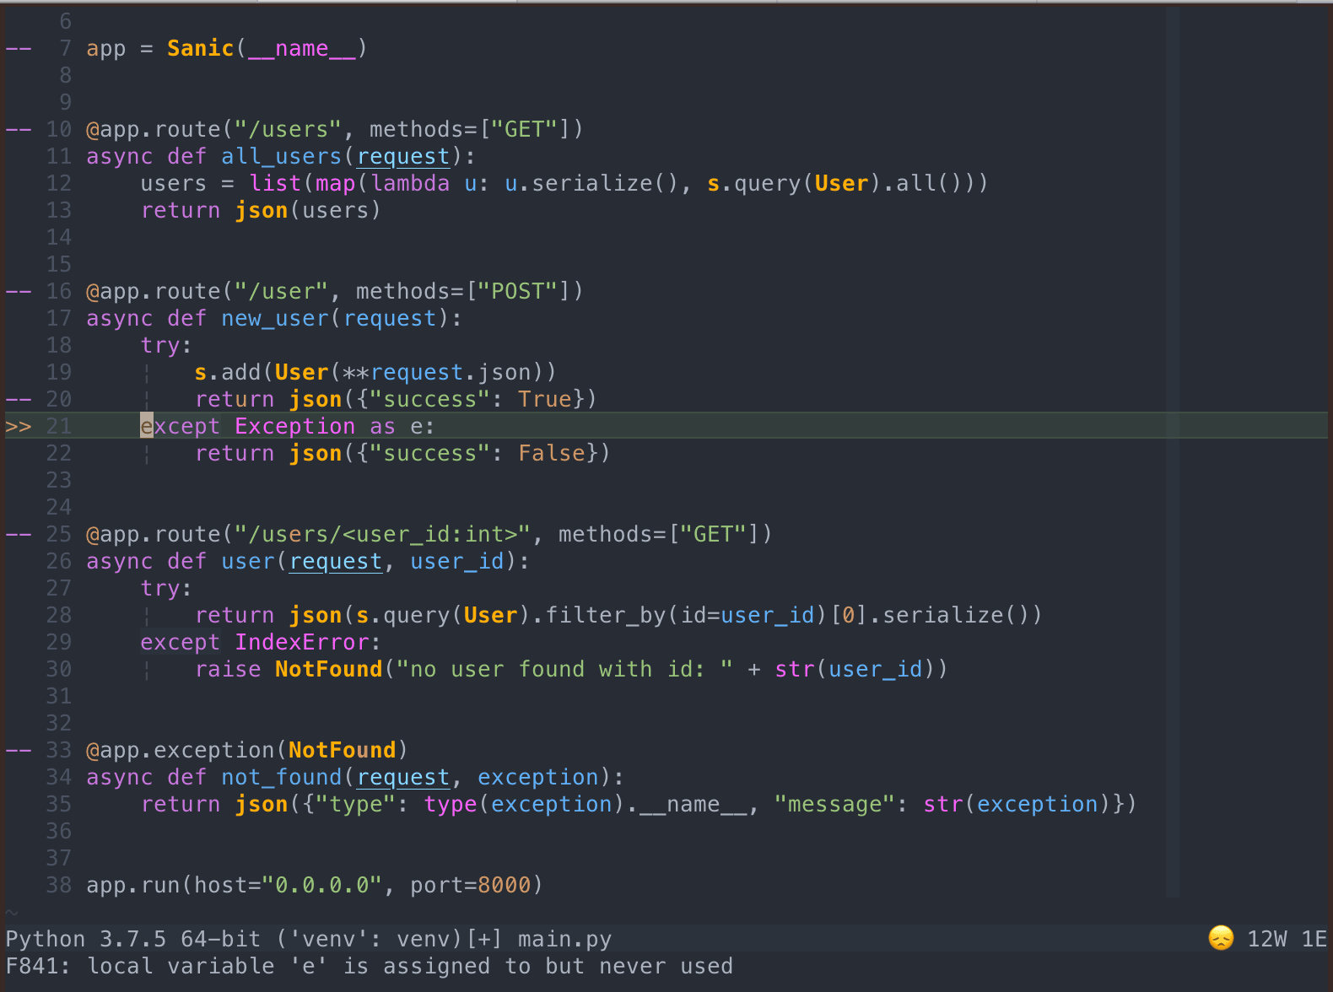Viewport: 1333px width, 992px height.
Task: Click 'try:' on line 18
Action: pyautogui.click(x=167, y=345)
